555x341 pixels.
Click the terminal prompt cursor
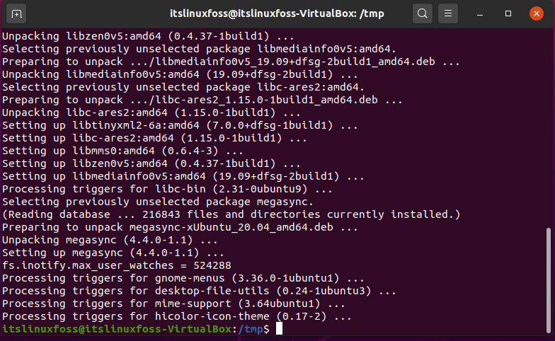(x=279, y=328)
